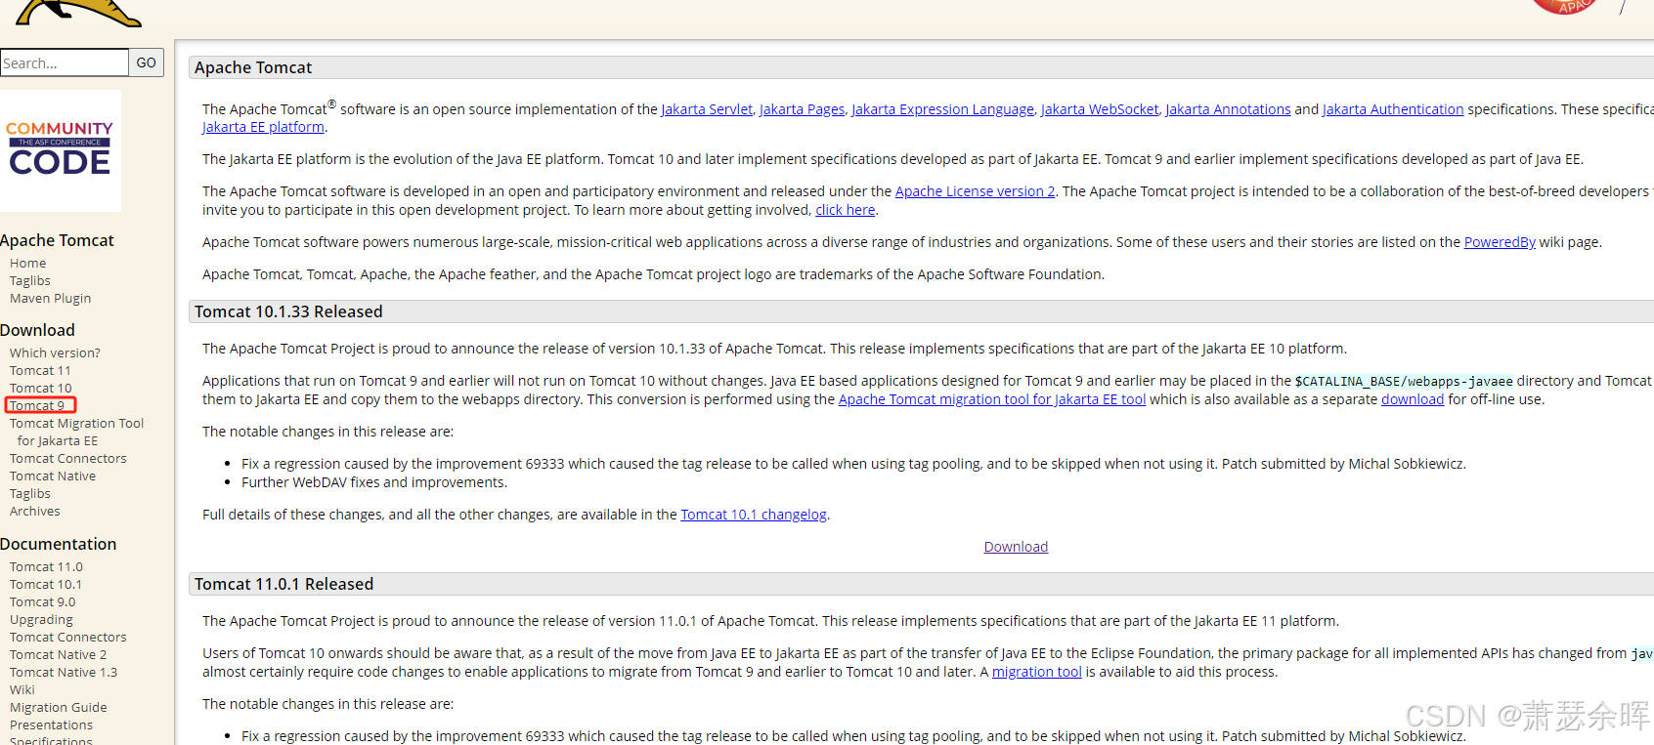Open the Taglibs link under Download
Screen dimensions: 1654x745
click(x=30, y=494)
